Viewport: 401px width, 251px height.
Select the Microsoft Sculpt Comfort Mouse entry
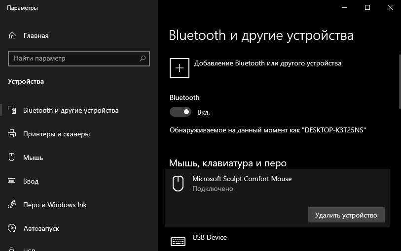point(242,183)
